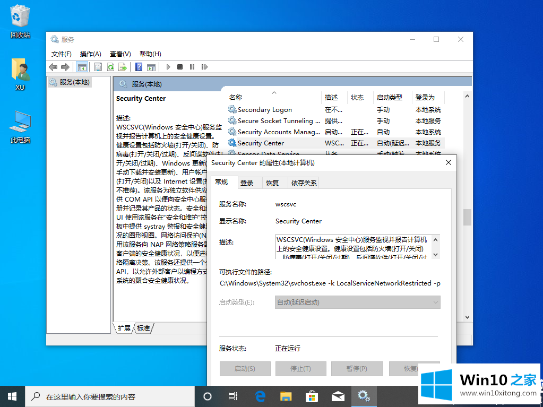The width and height of the screenshot is (543, 407).
Task: Open the Properties toolbar icon
Action: tap(98, 67)
